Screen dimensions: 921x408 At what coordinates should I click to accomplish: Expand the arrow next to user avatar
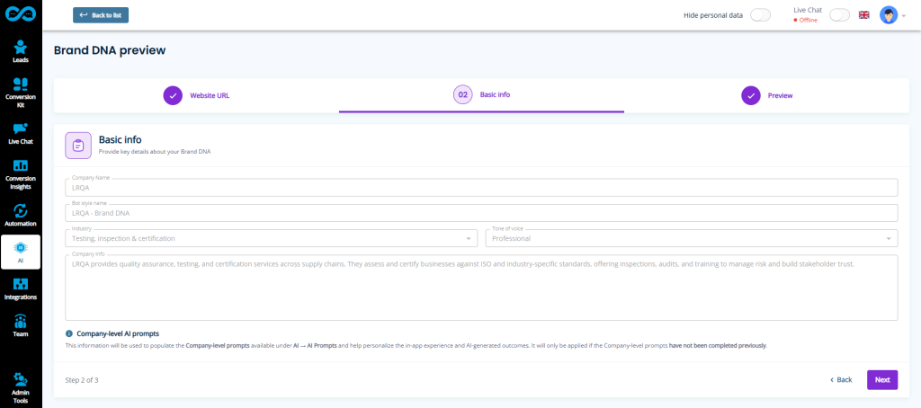(904, 16)
